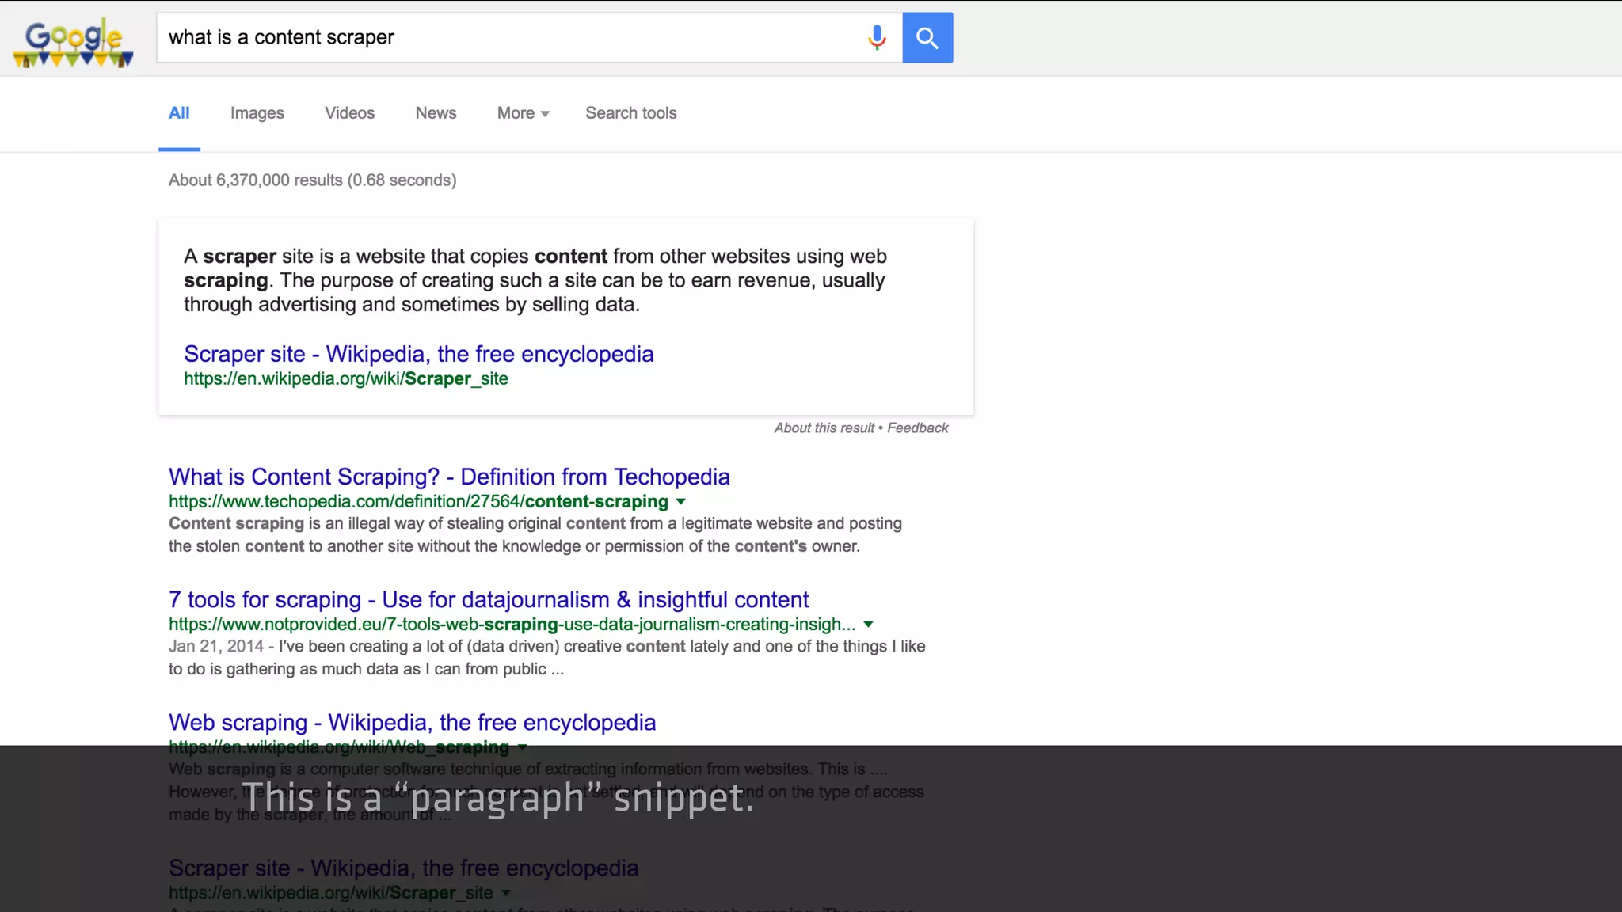The width and height of the screenshot is (1622, 912).
Task: Open 7 tools for scraping result
Action: (x=488, y=599)
